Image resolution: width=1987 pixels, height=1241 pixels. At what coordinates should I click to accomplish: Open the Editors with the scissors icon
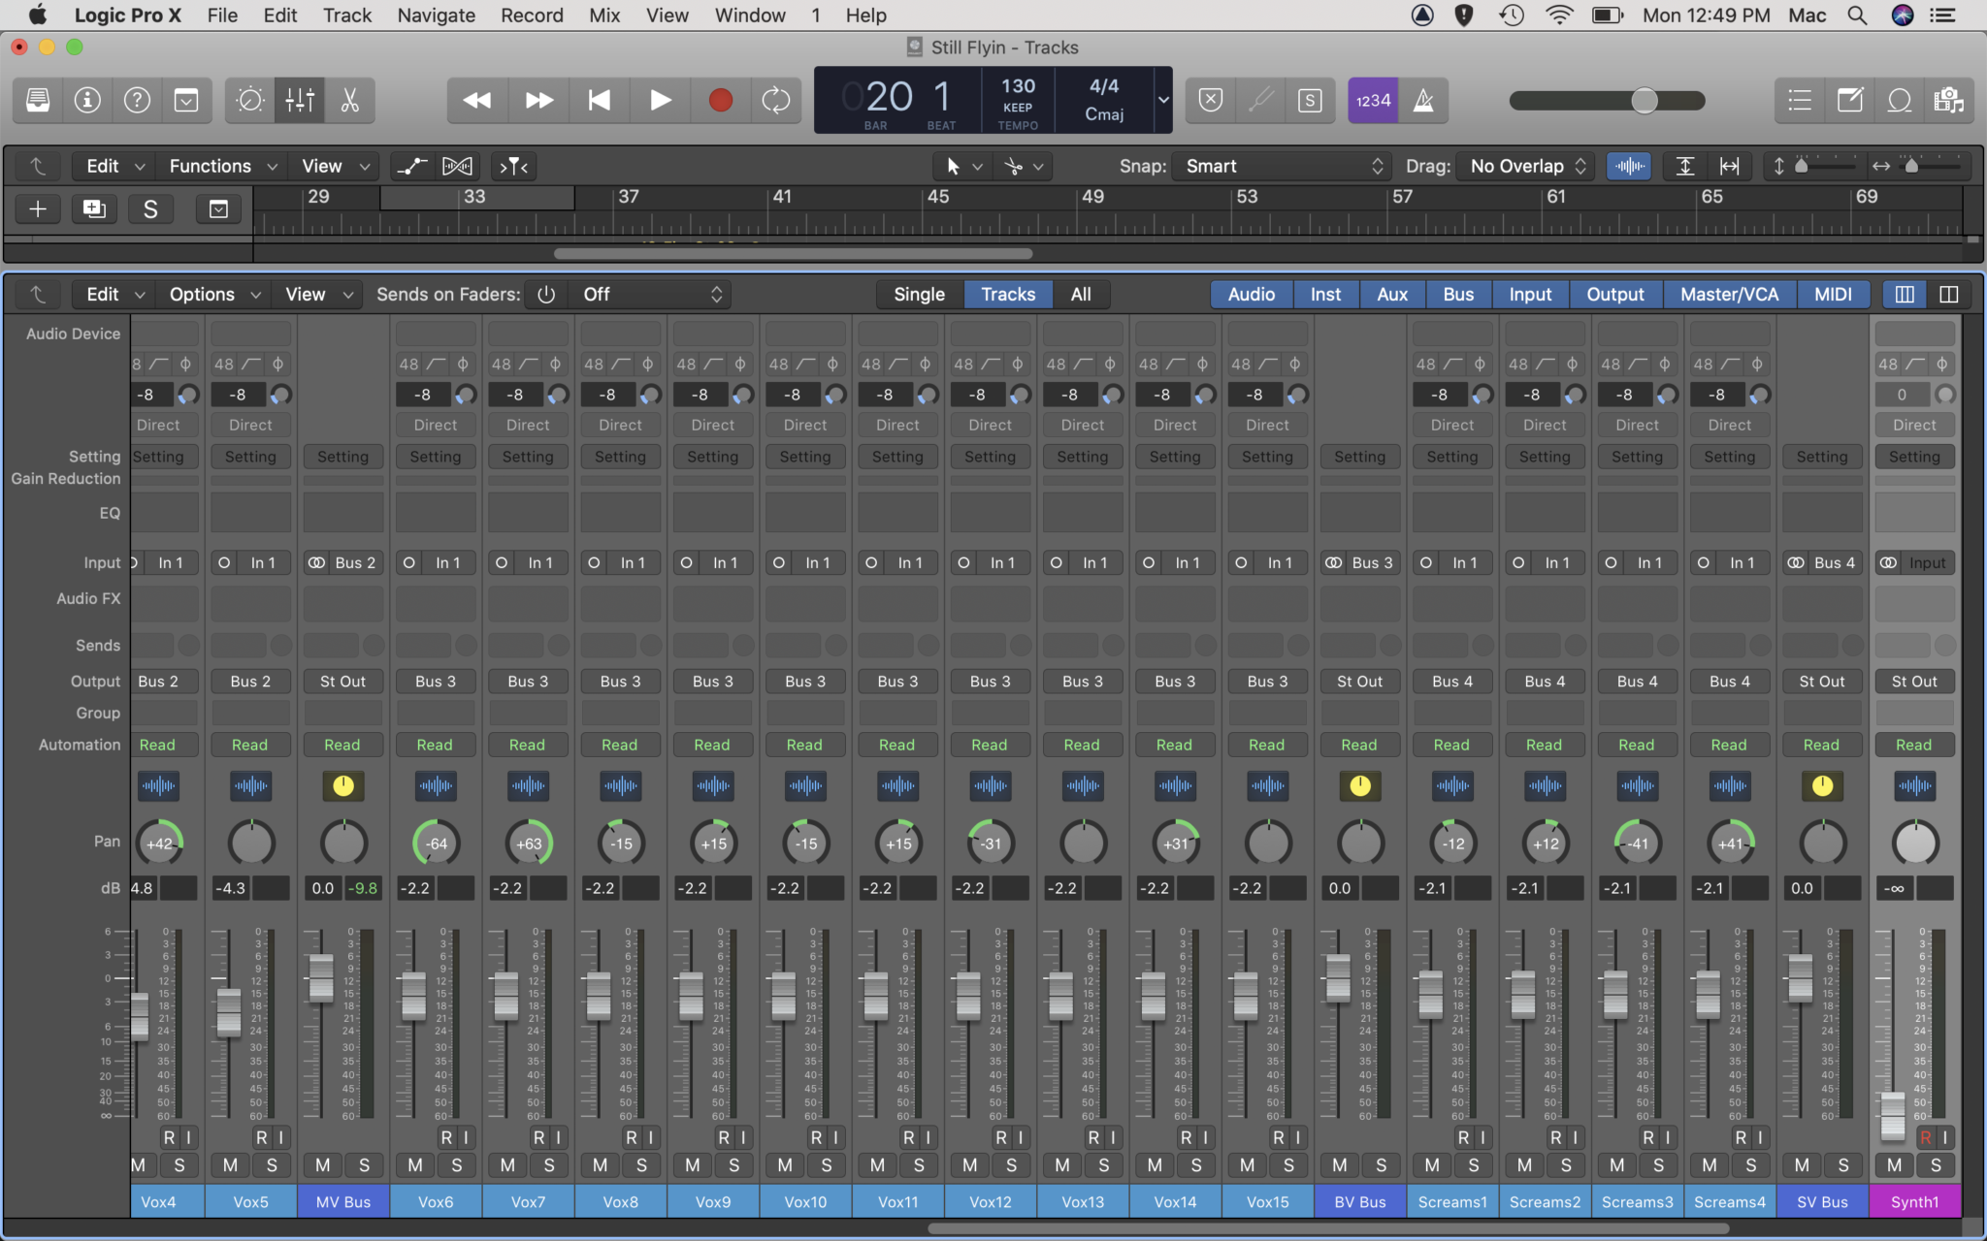(x=349, y=100)
